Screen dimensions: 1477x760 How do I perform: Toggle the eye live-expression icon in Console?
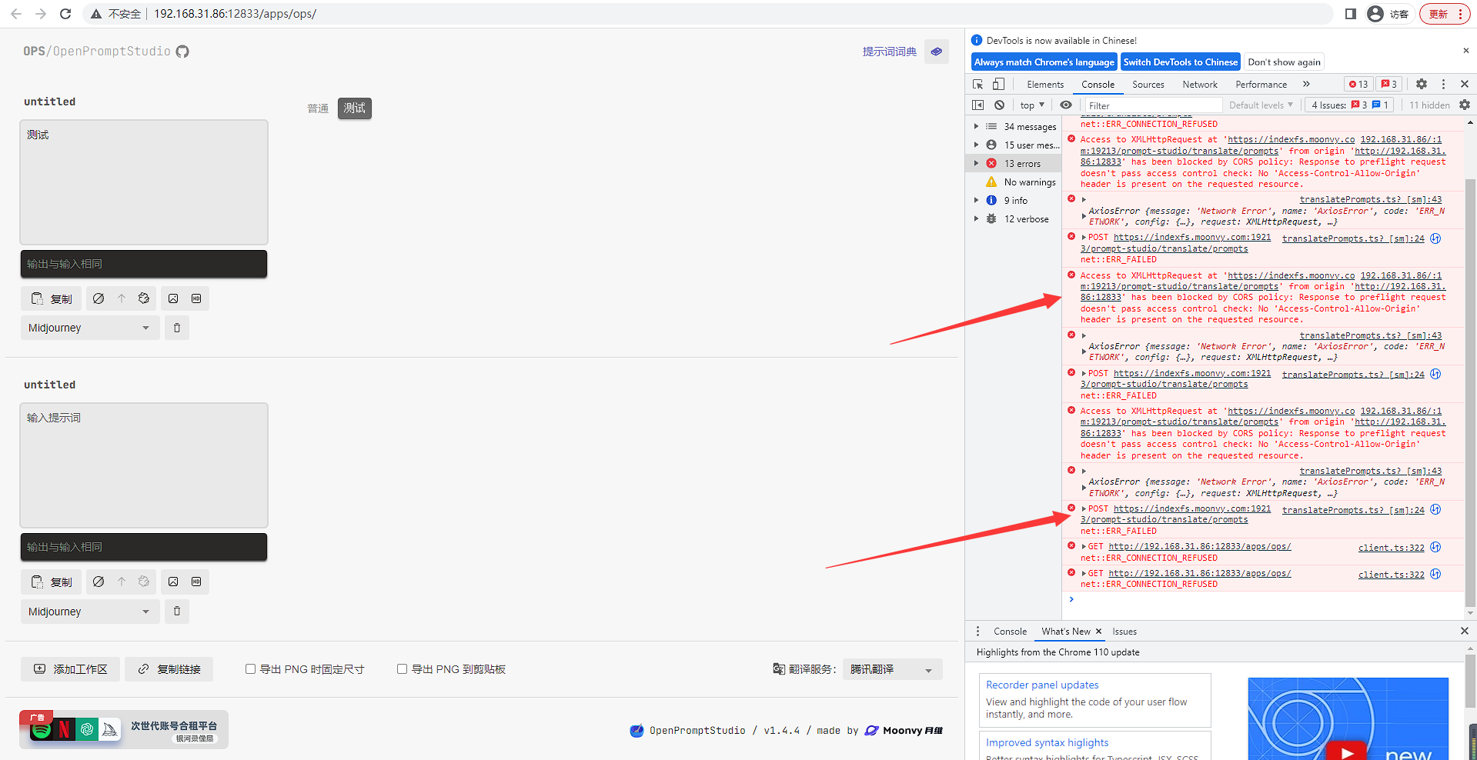[x=1065, y=105]
